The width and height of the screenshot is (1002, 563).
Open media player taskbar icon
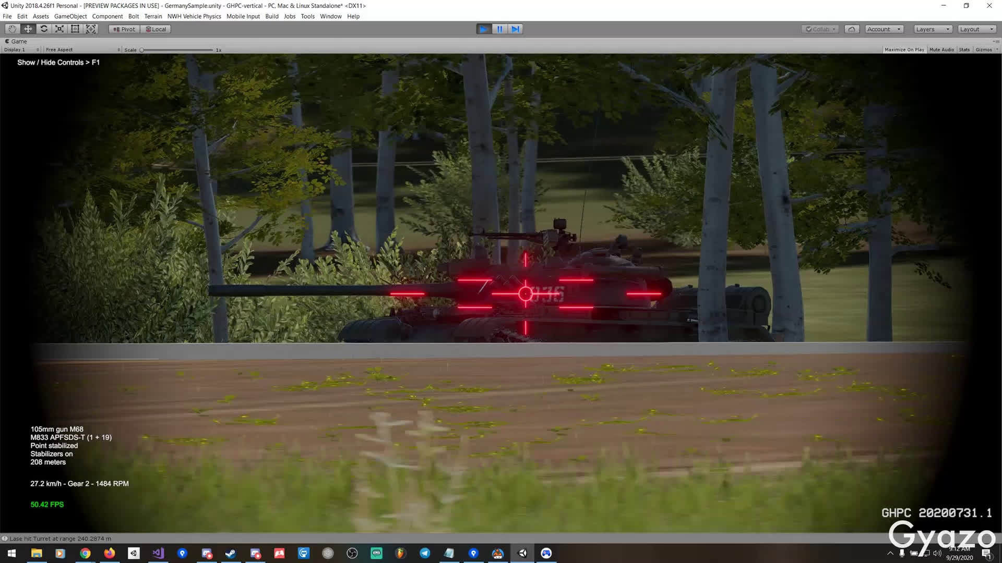[61, 553]
